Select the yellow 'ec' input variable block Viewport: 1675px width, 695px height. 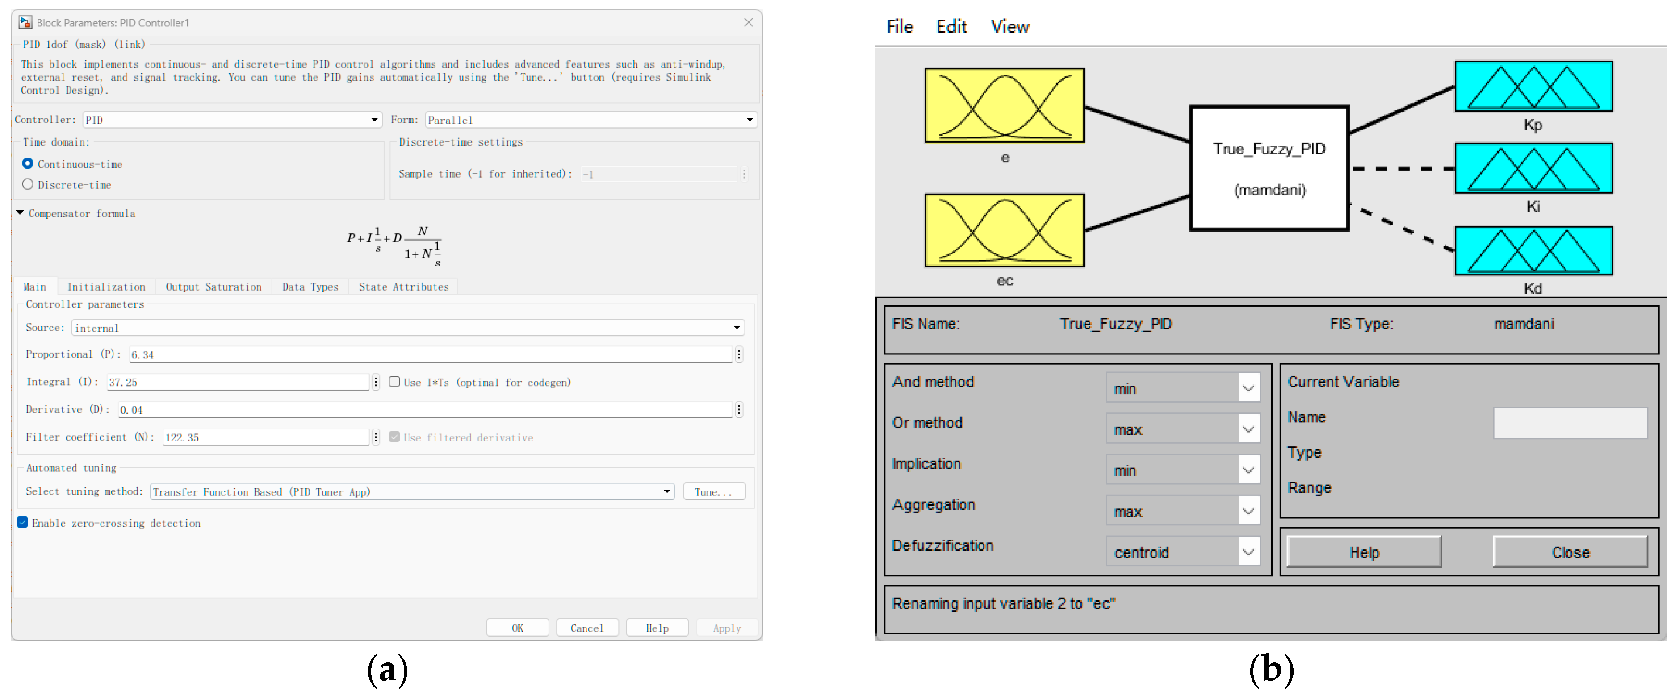(1004, 230)
